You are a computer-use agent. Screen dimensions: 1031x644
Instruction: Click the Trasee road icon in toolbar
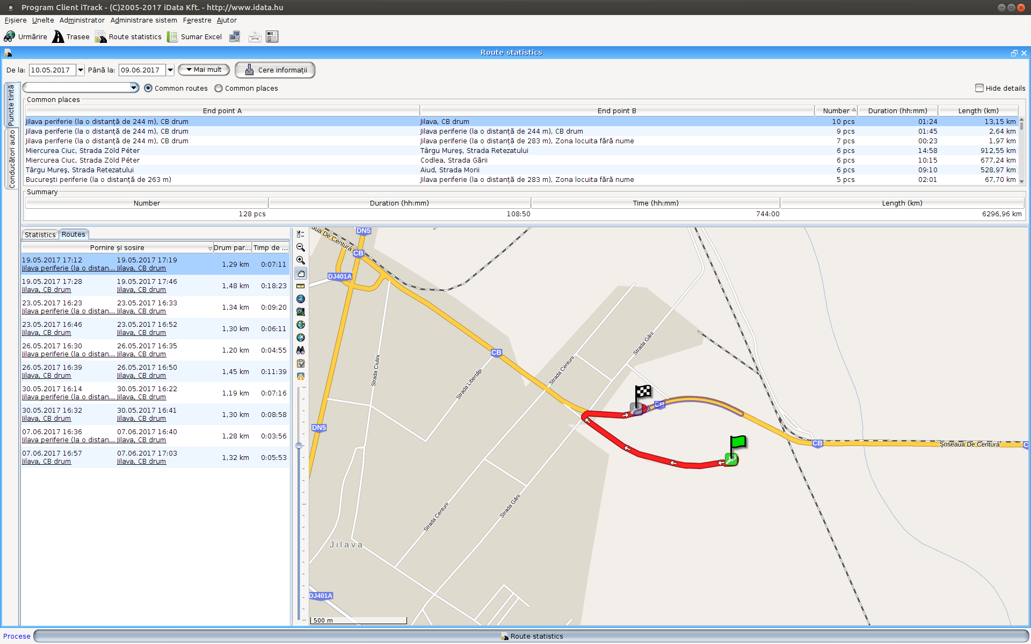coord(58,37)
